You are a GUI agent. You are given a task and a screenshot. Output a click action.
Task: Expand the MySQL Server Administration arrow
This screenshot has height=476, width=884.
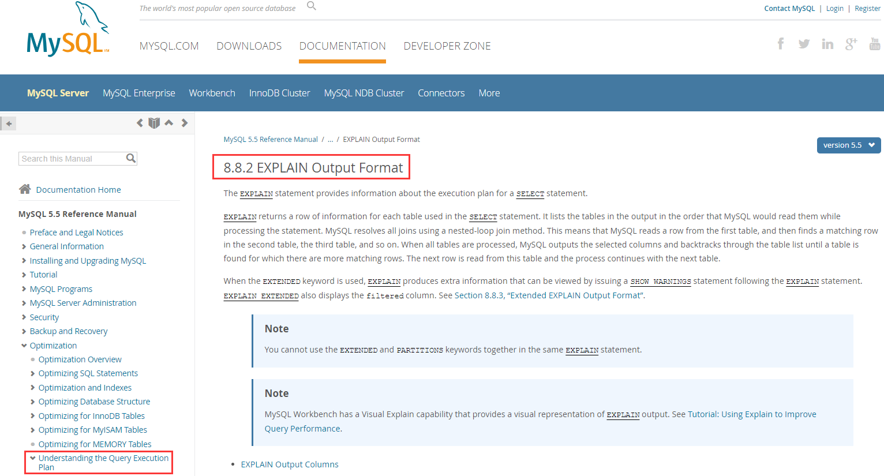[24, 303]
